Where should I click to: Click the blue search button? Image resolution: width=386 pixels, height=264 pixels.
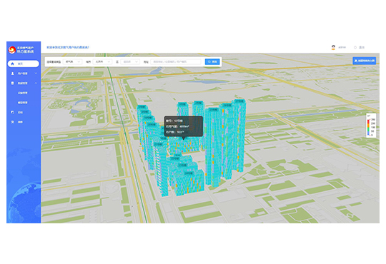coord(212,61)
